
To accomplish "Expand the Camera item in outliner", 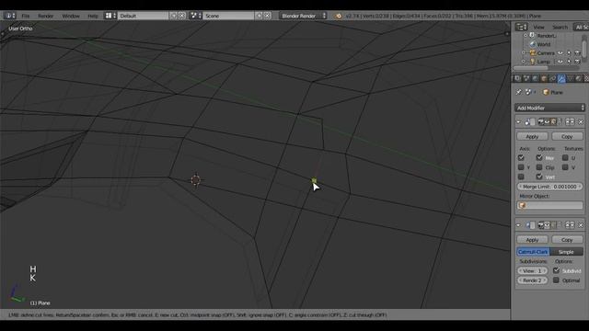I will click(x=524, y=53).
